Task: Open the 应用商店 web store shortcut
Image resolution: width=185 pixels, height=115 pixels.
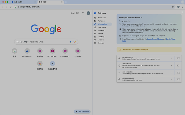Action: 40,65
